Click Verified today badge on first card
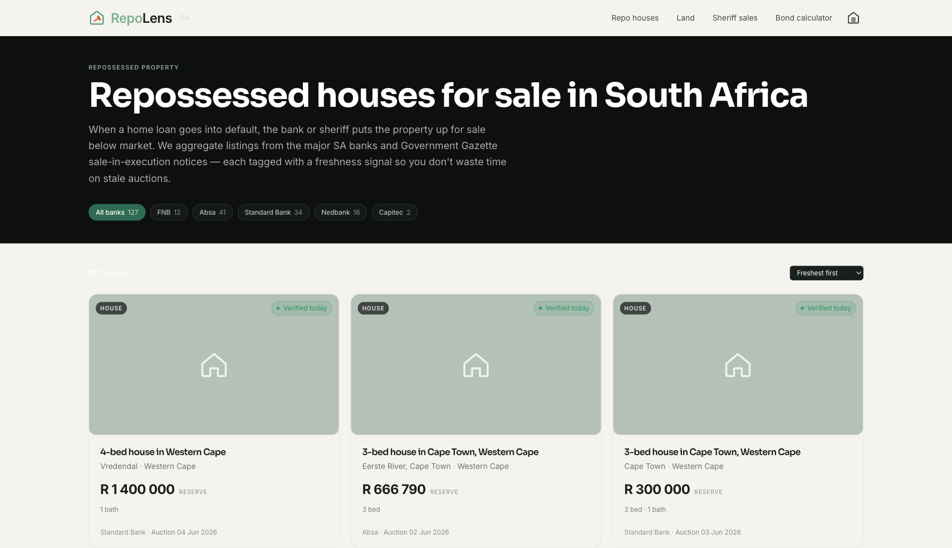The height and width of the screenshot is (548, 952). pos(302,308)
